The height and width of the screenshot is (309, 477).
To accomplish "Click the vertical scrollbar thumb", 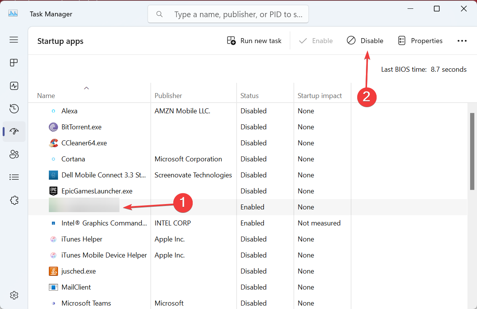I will (x=472, y=152).
